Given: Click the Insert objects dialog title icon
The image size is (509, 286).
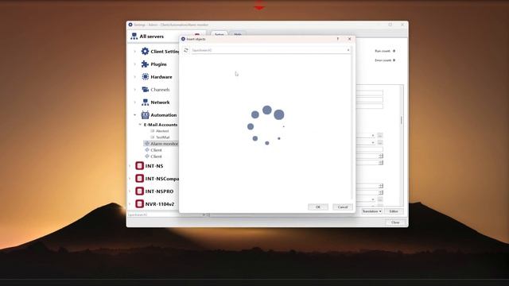Looking at the screenshot, I should tap(183, 39).
